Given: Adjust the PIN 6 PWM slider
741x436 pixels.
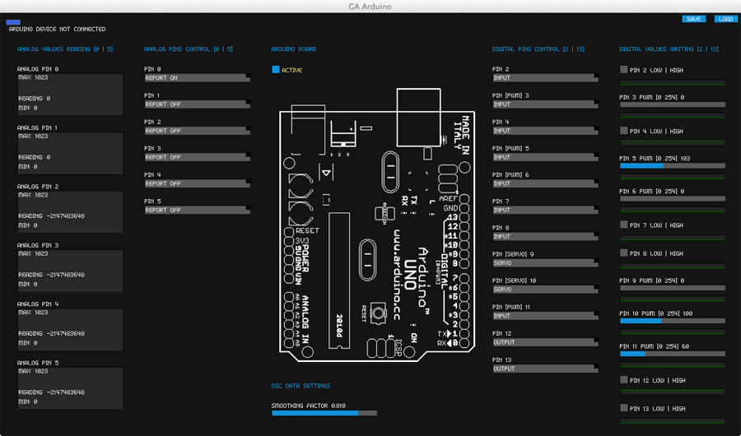Looking at the screenshot, I should pos(673,199).
